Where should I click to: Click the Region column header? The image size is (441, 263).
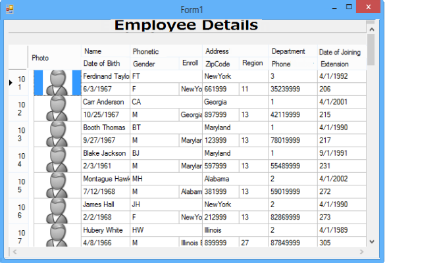(253, 63)
